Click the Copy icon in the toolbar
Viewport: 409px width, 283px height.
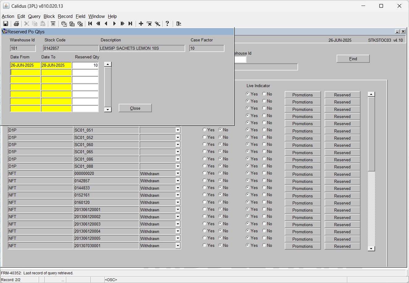[35, 24]
